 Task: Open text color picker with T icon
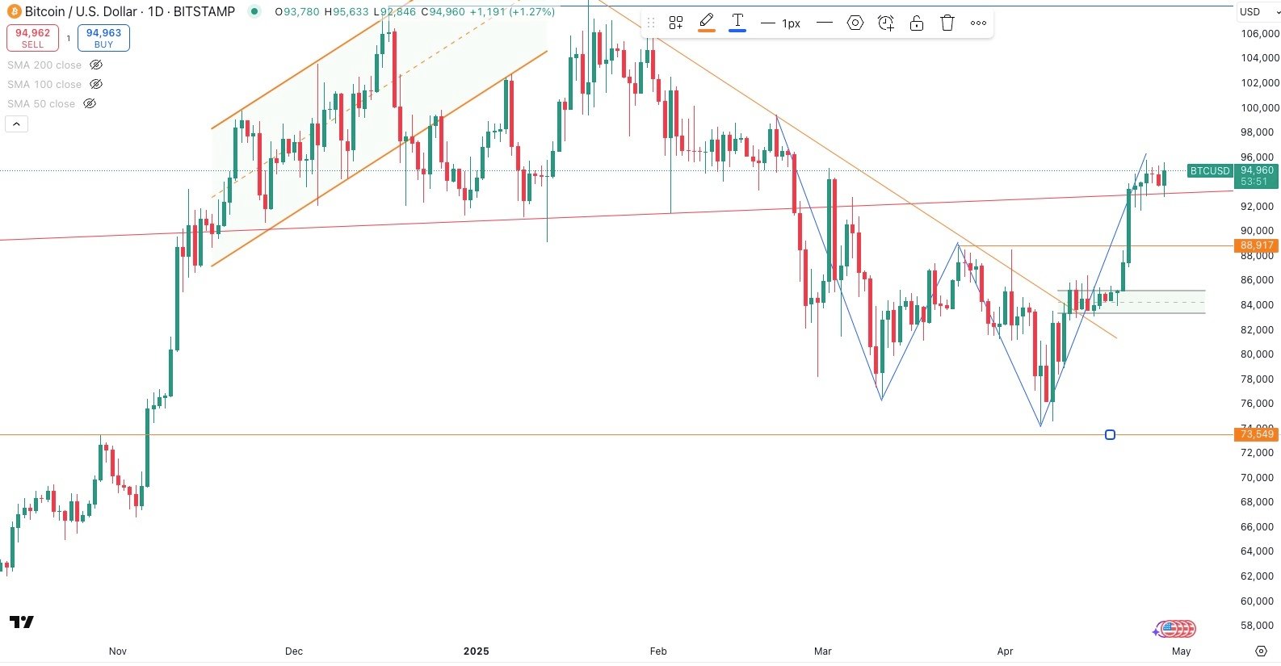click(737, 23)
